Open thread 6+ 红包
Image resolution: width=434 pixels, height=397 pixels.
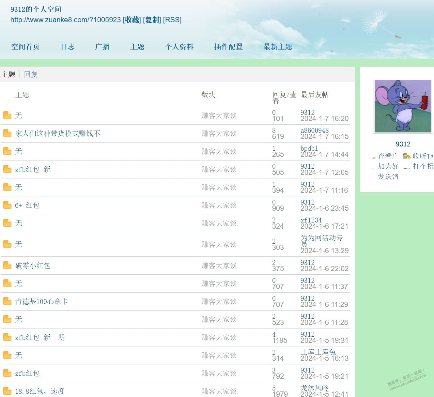pyautogui.click(x=27, y=205)
